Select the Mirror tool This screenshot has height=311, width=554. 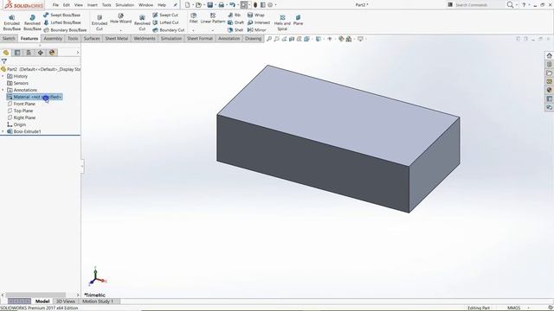[256, 30]
